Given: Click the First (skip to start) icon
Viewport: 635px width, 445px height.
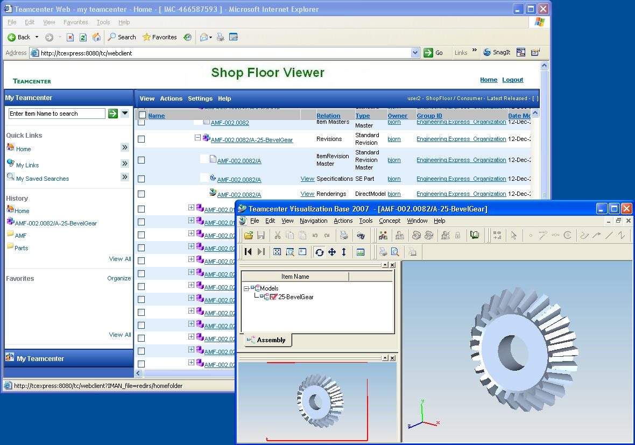Looking at the screenshot, I should [x=249, y=252].
